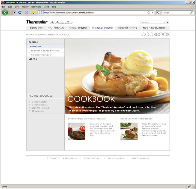This screenshot has height=189, width=196.
Task: Open the Dealer Locator link
Action: coord(40,102)
